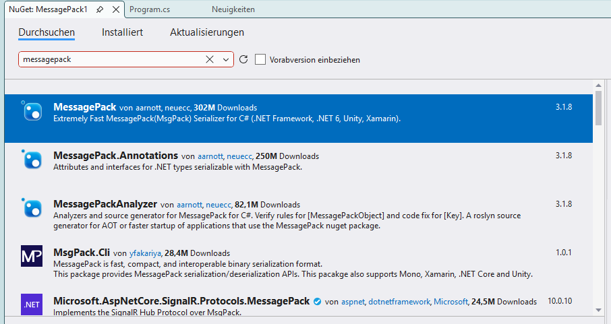Click the Extremely Fast MessagePack description
Image resolution: width=611 pixels, height=324 pixels.
click(x=227, y=119)
